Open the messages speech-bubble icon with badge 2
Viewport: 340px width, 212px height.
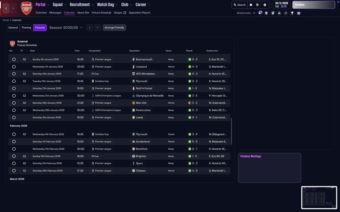[x=260, y=13]
